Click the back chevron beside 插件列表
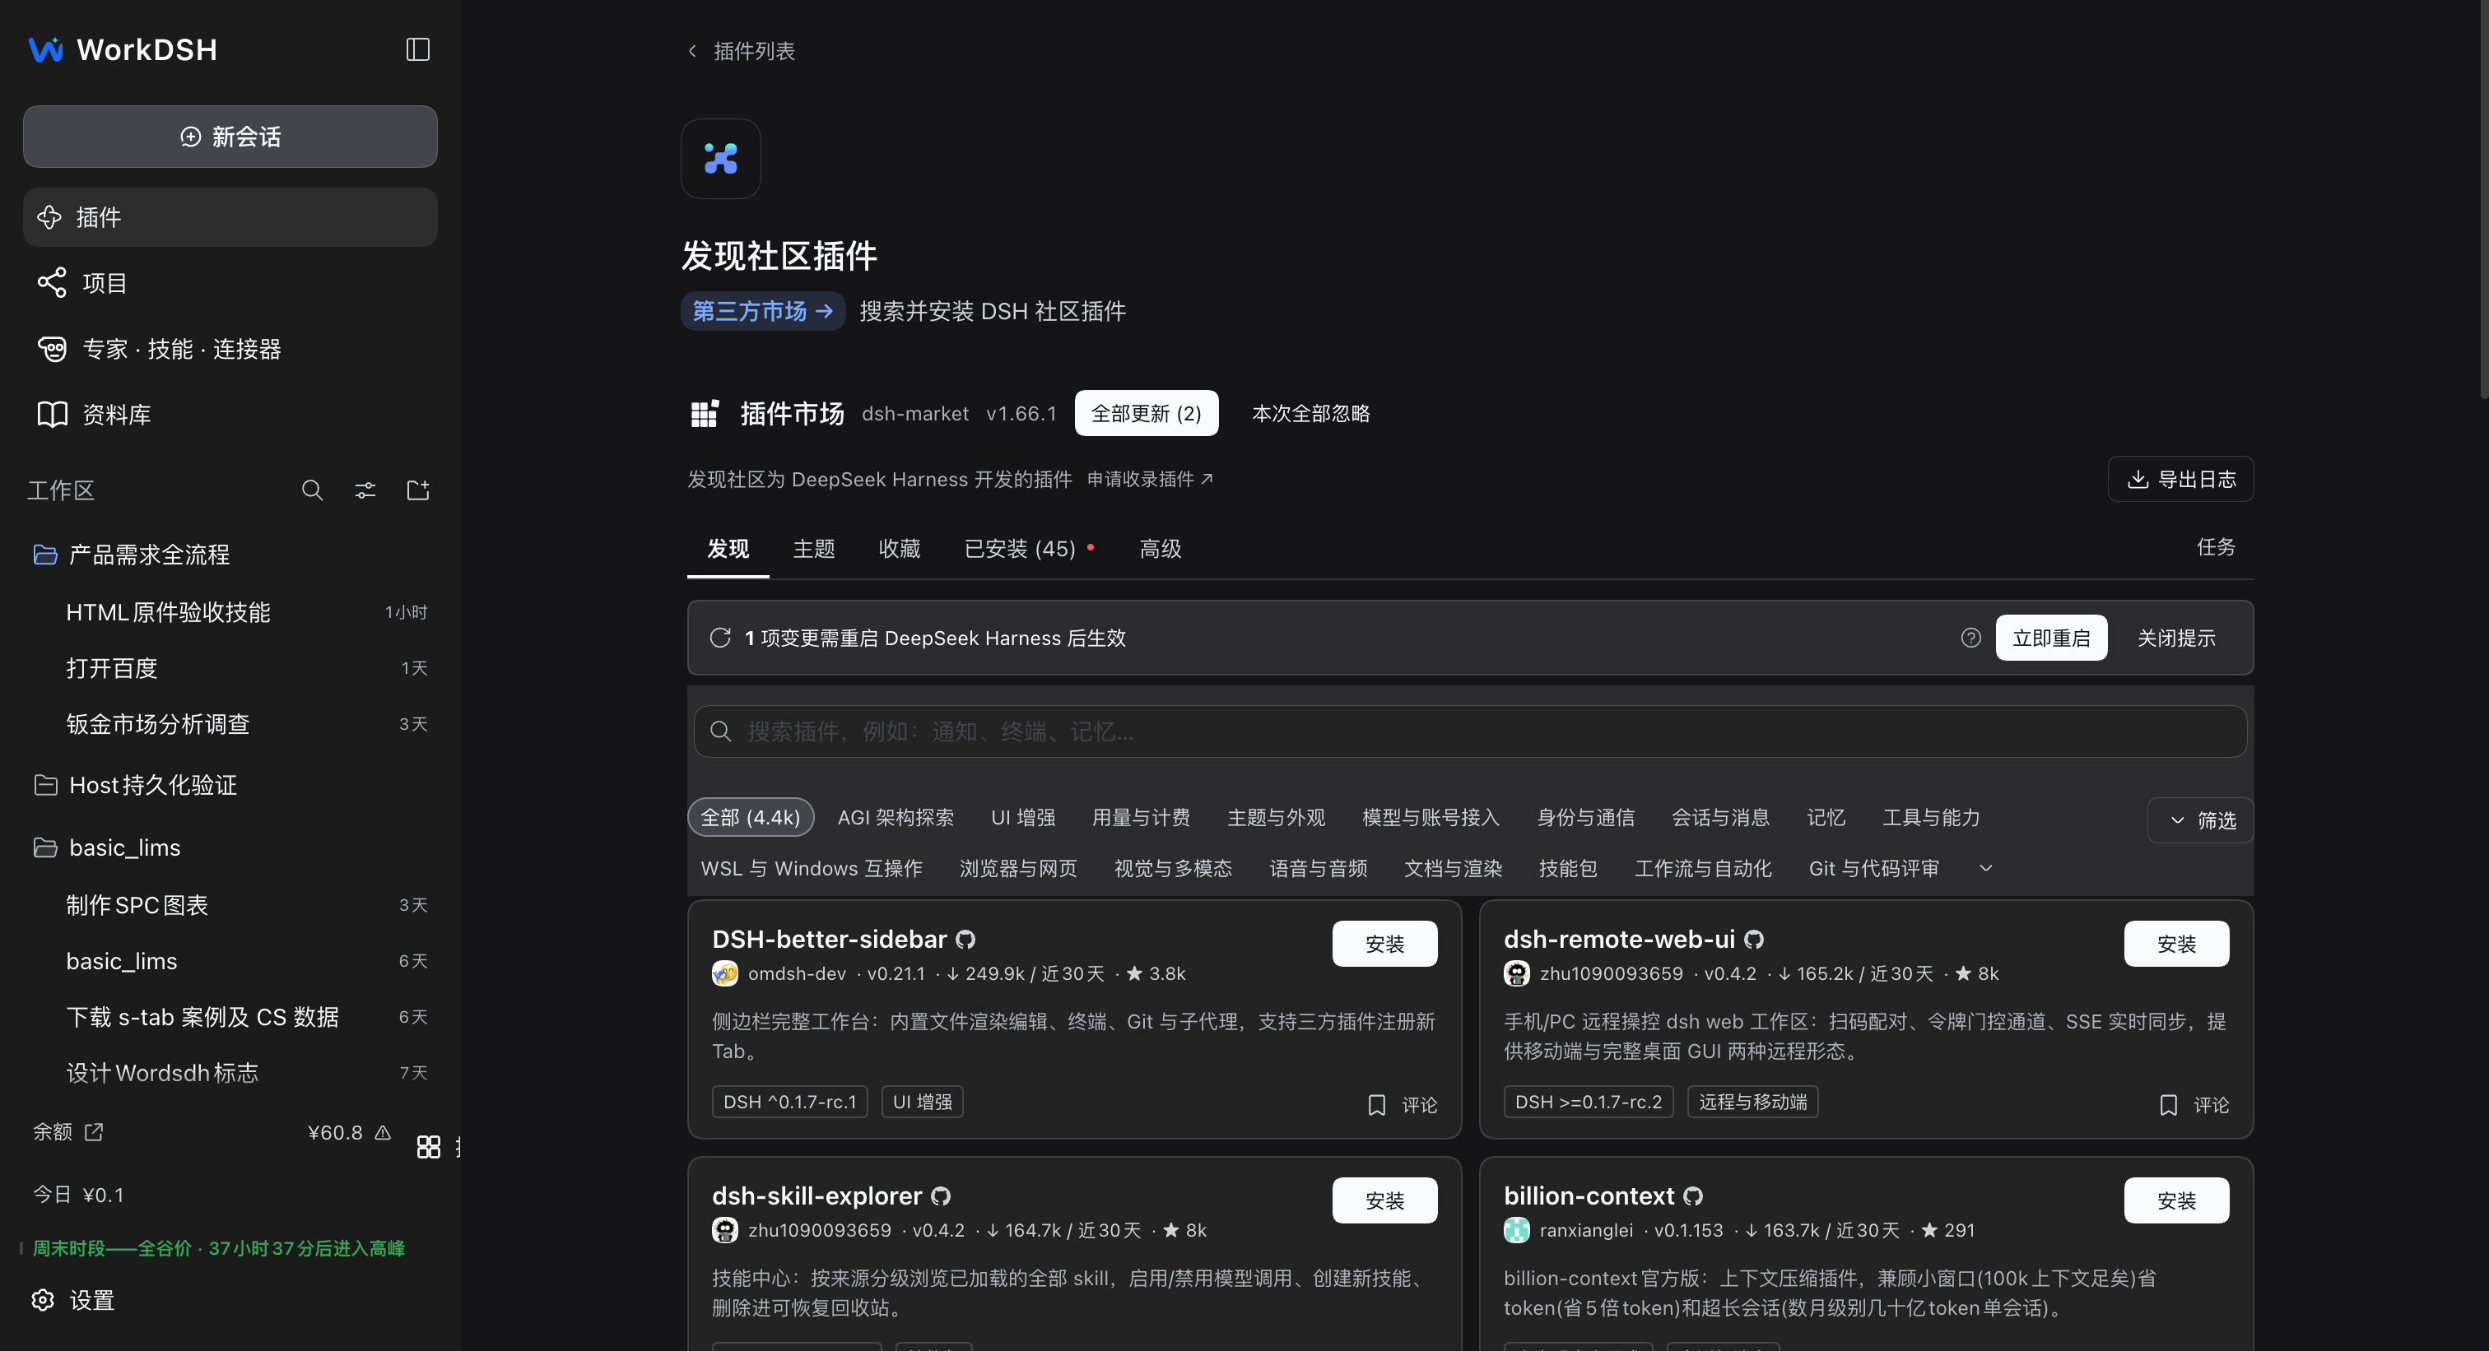 692,51
